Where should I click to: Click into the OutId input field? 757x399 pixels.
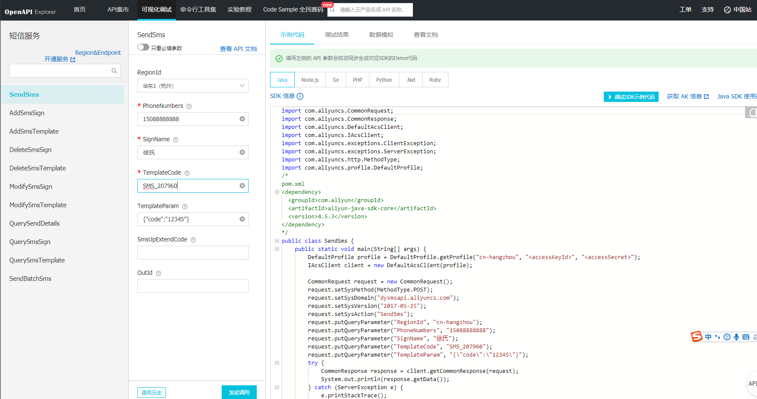point(193,286)
